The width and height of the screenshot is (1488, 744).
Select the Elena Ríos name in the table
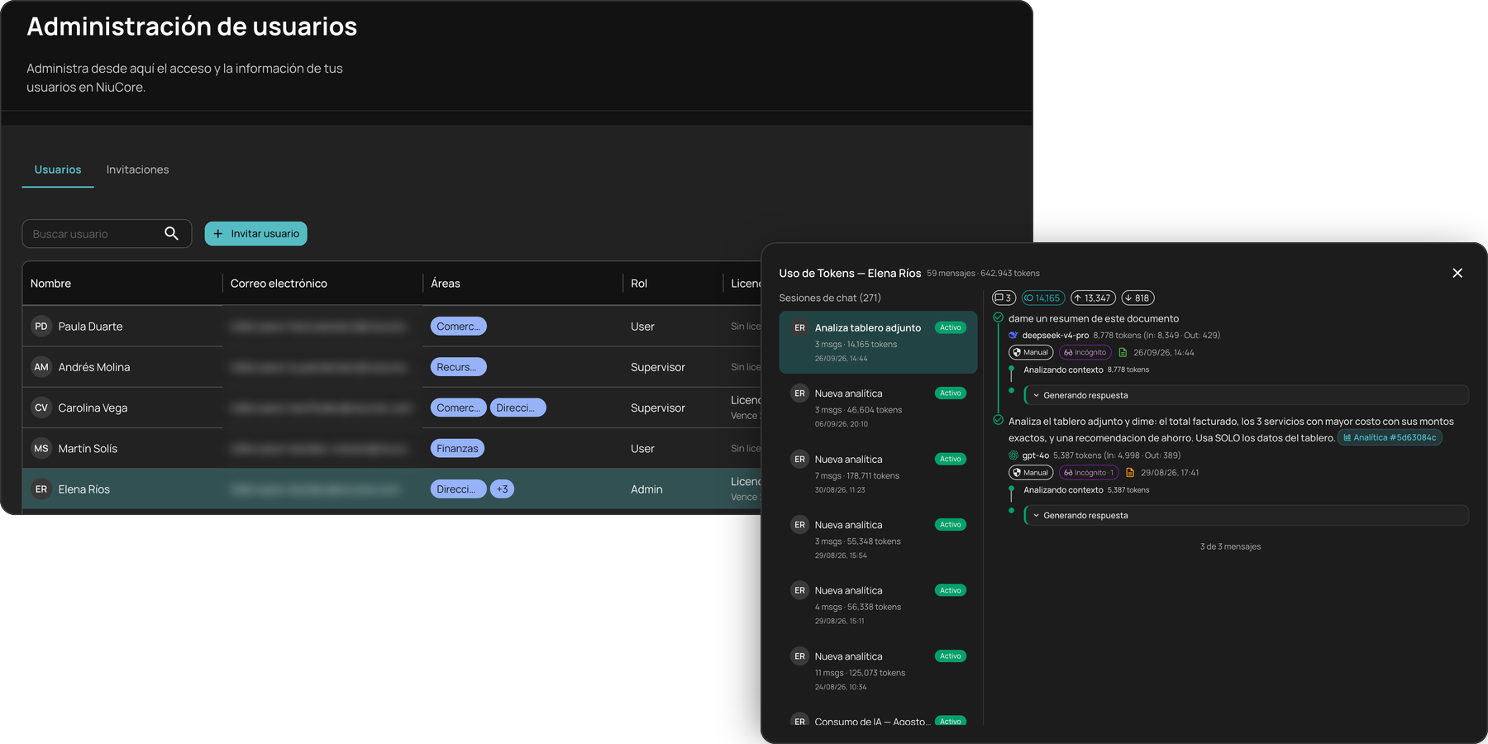click(83, 489)
